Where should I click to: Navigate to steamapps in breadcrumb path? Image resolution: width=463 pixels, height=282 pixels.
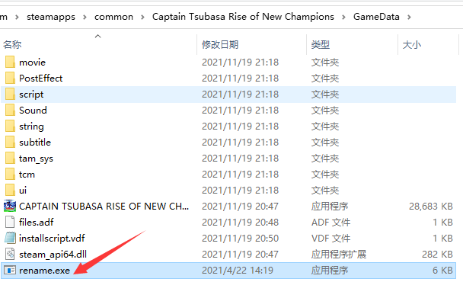[x=51, y=17]
